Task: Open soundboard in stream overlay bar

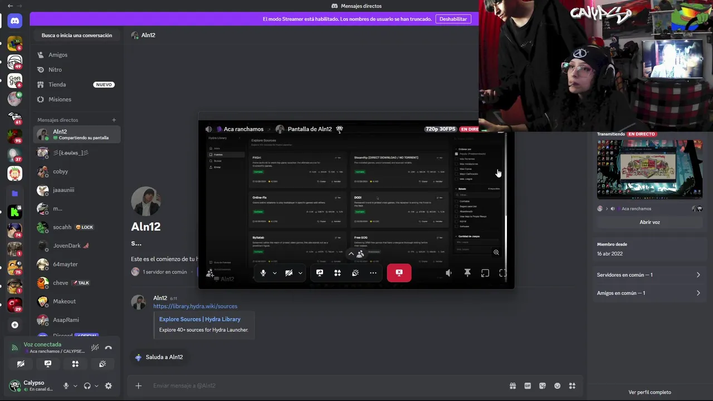Action: click(x=355, y=273)
